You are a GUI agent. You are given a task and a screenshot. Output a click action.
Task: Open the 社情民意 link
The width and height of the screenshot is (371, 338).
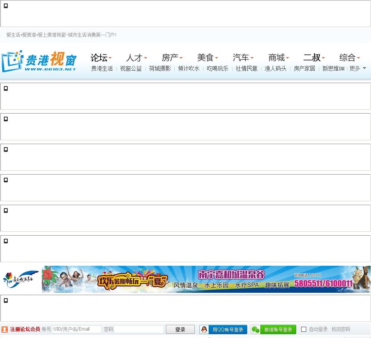coord(246,68)
